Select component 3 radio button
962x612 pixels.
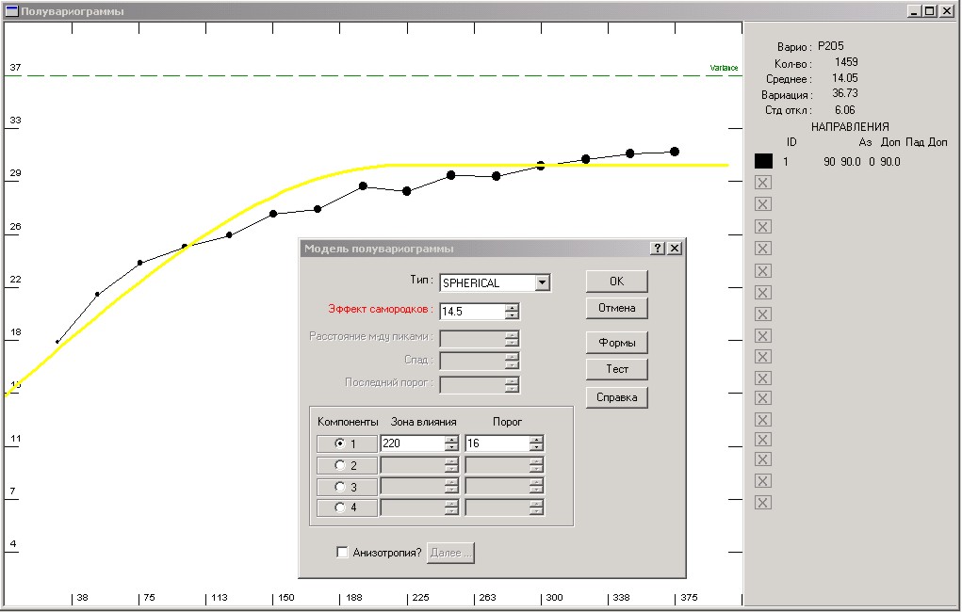coord(340,486)
